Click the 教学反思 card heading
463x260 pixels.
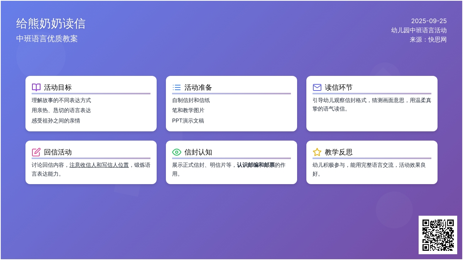[339, 152]
